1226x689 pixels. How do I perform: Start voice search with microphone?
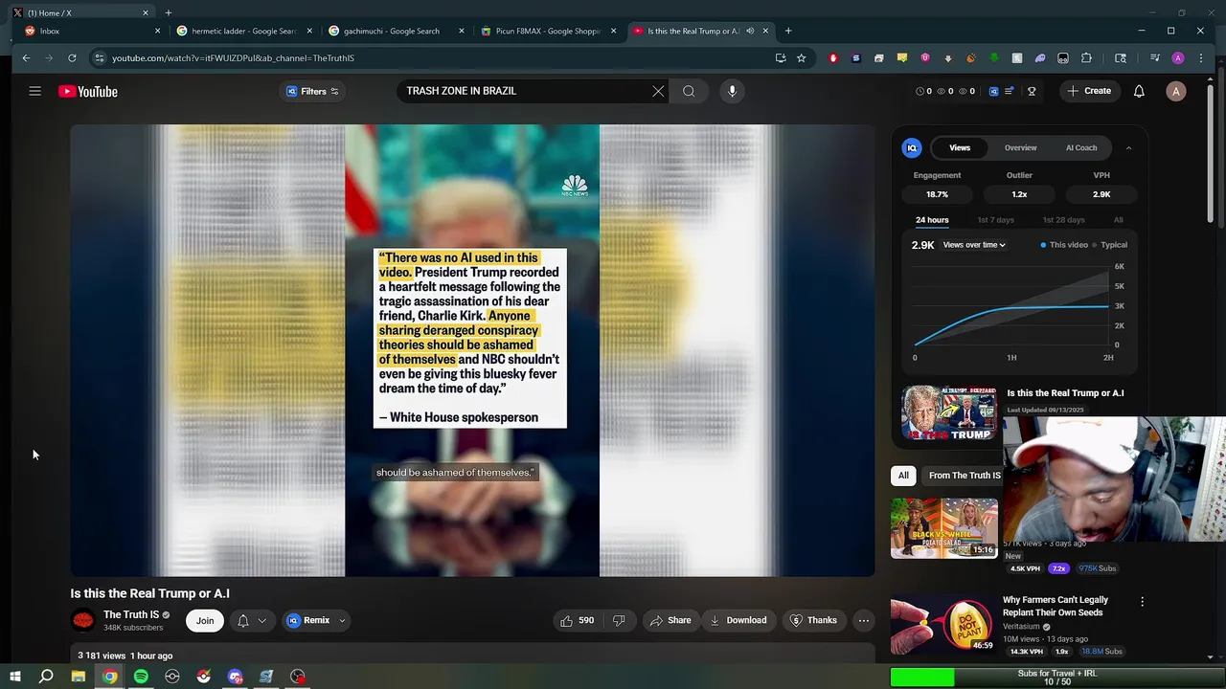tap(732, 91)
